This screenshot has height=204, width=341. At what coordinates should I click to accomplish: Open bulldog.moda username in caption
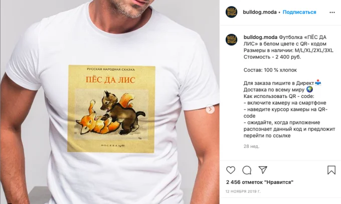[261, 37]
